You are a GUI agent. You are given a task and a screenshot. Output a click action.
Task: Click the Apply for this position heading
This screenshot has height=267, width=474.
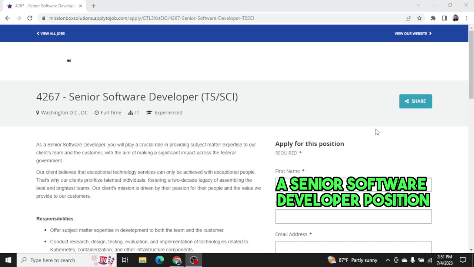310,144
